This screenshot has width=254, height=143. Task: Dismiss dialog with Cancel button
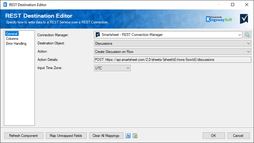click(x=238, y=136)
